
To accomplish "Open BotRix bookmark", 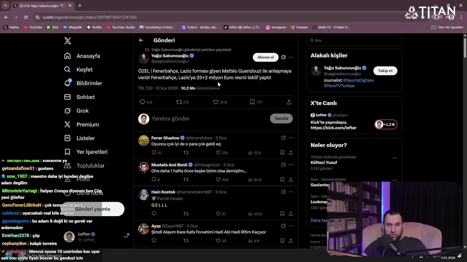I will click(94, 27).
